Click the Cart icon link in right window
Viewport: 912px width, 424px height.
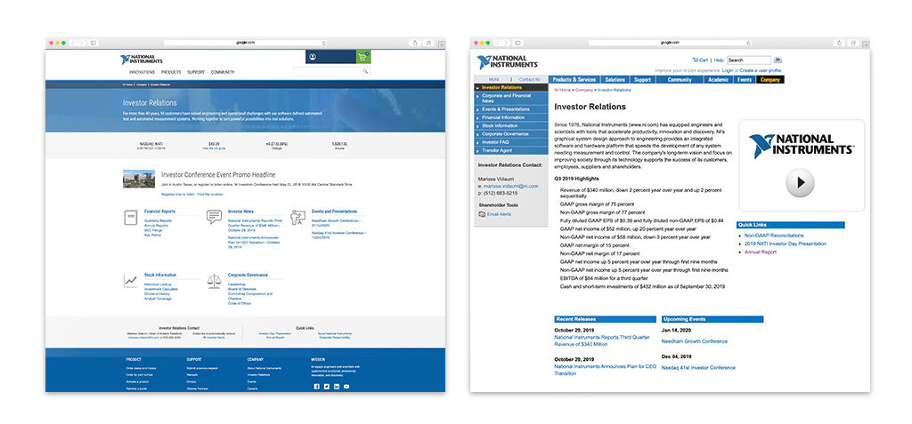coord(700,60)
